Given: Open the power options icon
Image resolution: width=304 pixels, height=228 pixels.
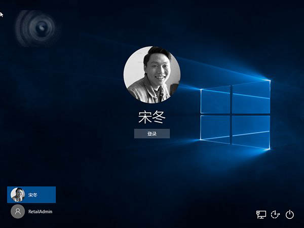Looking at the screenshot, I should tap(290, 214).
